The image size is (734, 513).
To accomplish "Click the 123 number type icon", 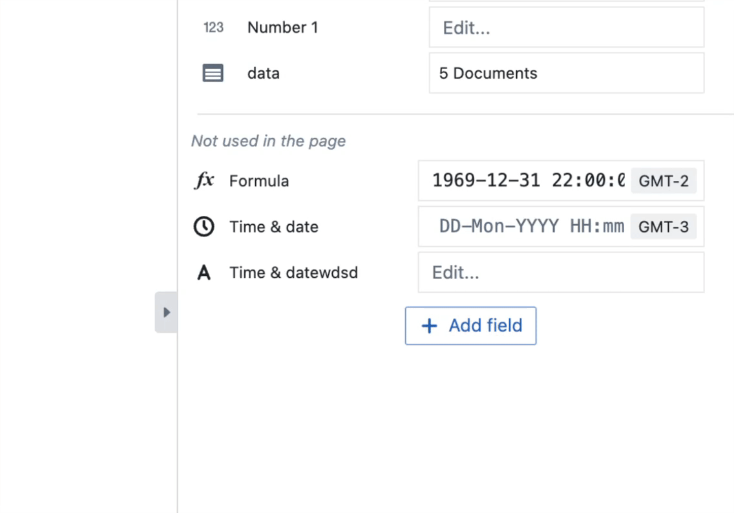I will point(213,27).
